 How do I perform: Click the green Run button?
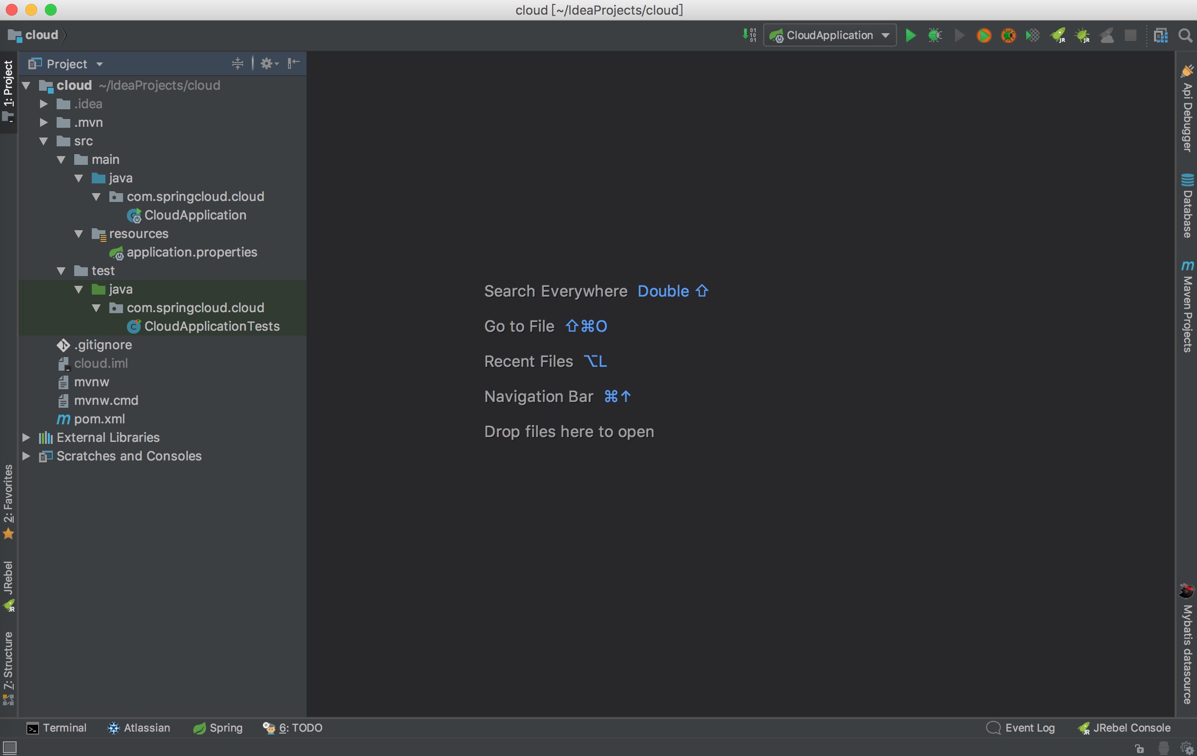910,35
